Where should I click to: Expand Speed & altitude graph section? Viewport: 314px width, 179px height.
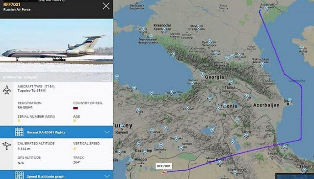tap(56, 175)
